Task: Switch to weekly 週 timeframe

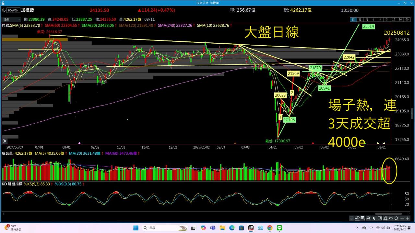Action: [360, 19]
